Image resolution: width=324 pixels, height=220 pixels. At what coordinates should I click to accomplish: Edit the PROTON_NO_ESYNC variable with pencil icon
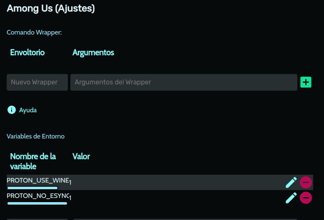tap(291, 198)
